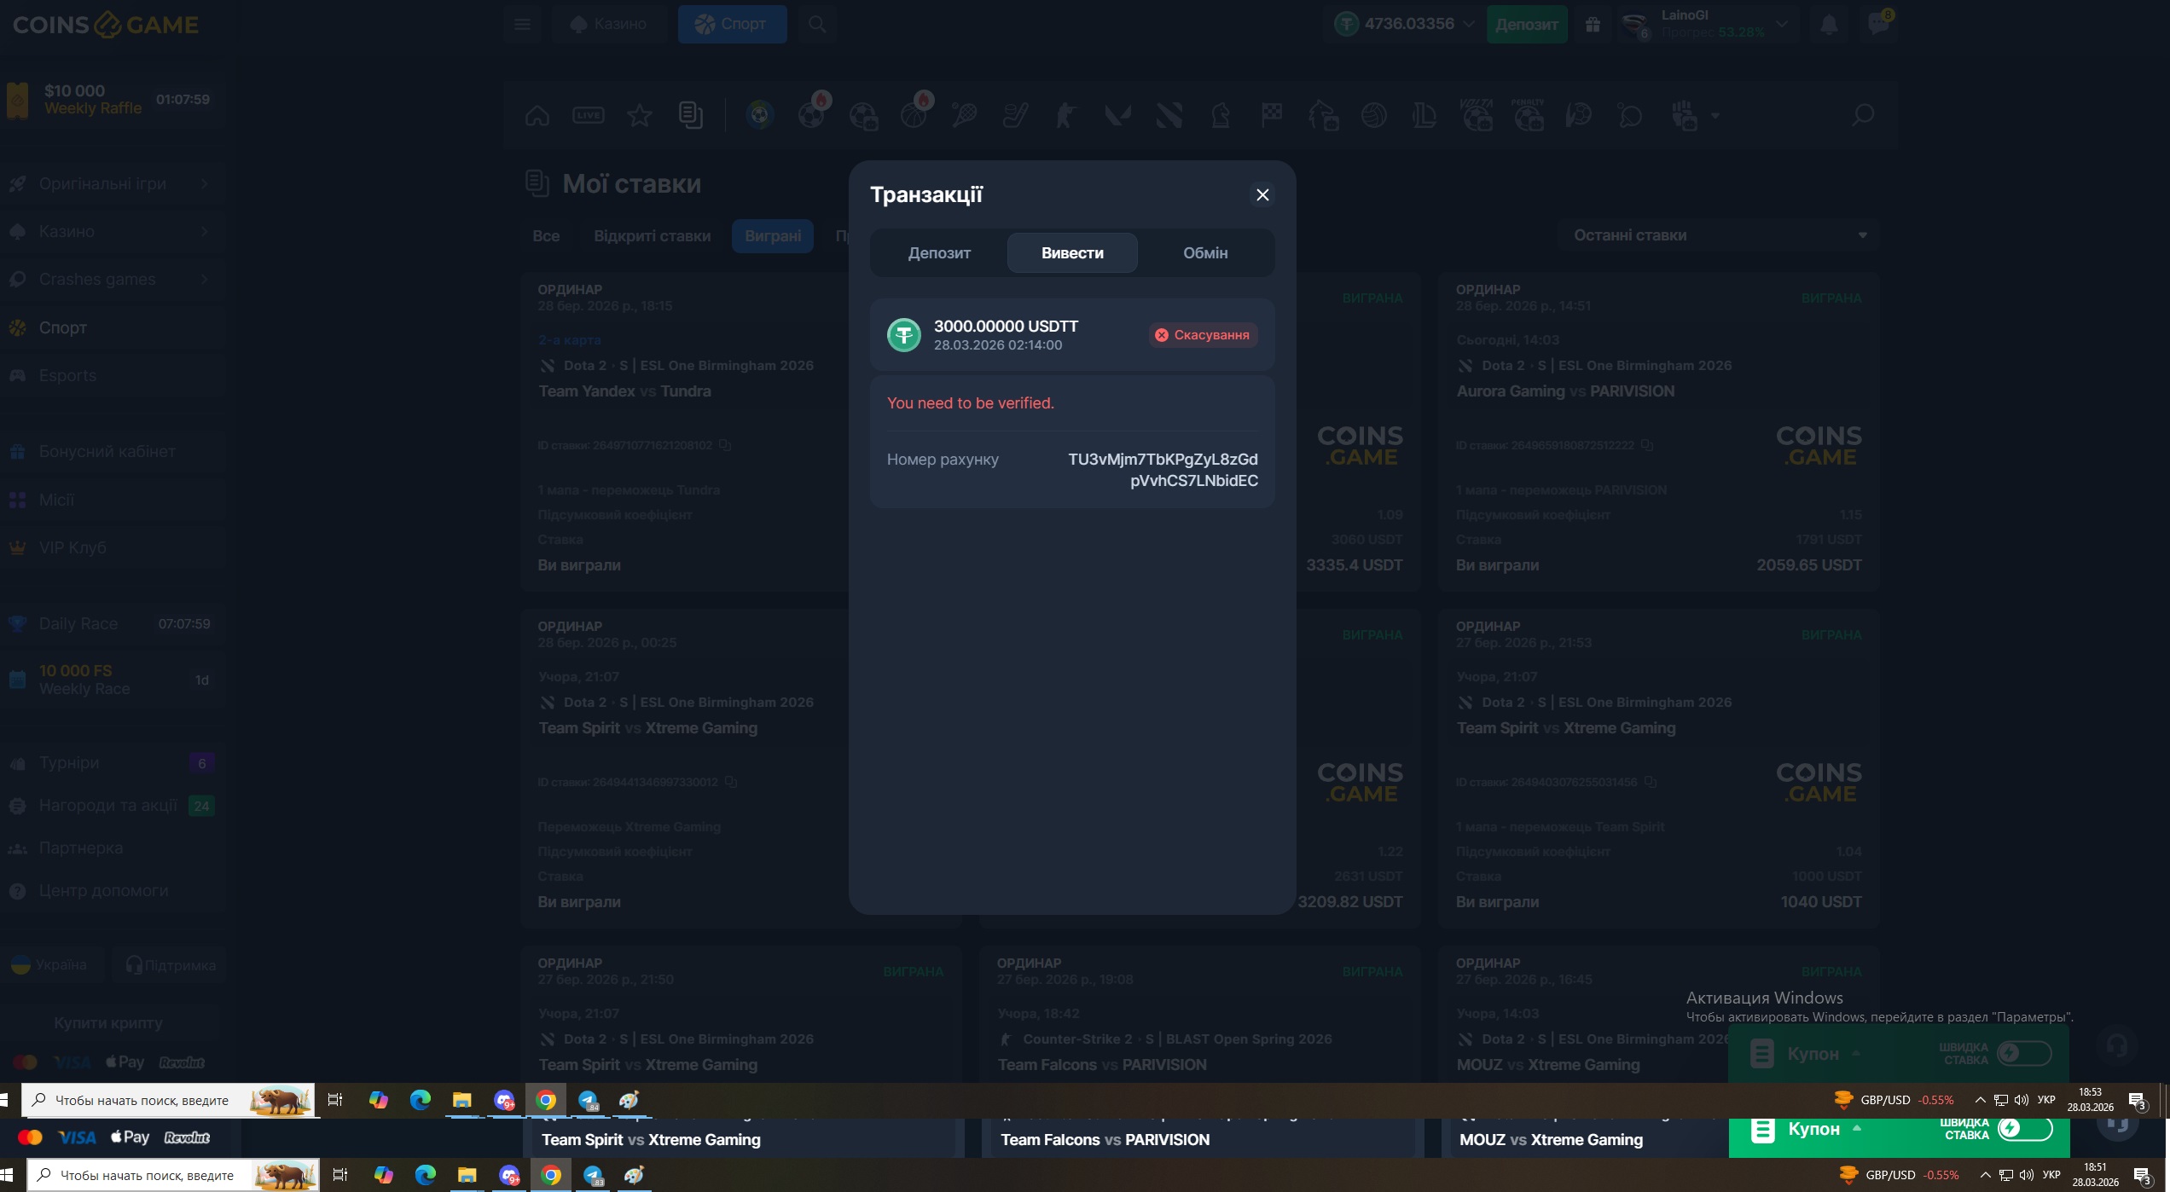Open the notifications bell icon

pyautogui.click(x=1828, y=25)
